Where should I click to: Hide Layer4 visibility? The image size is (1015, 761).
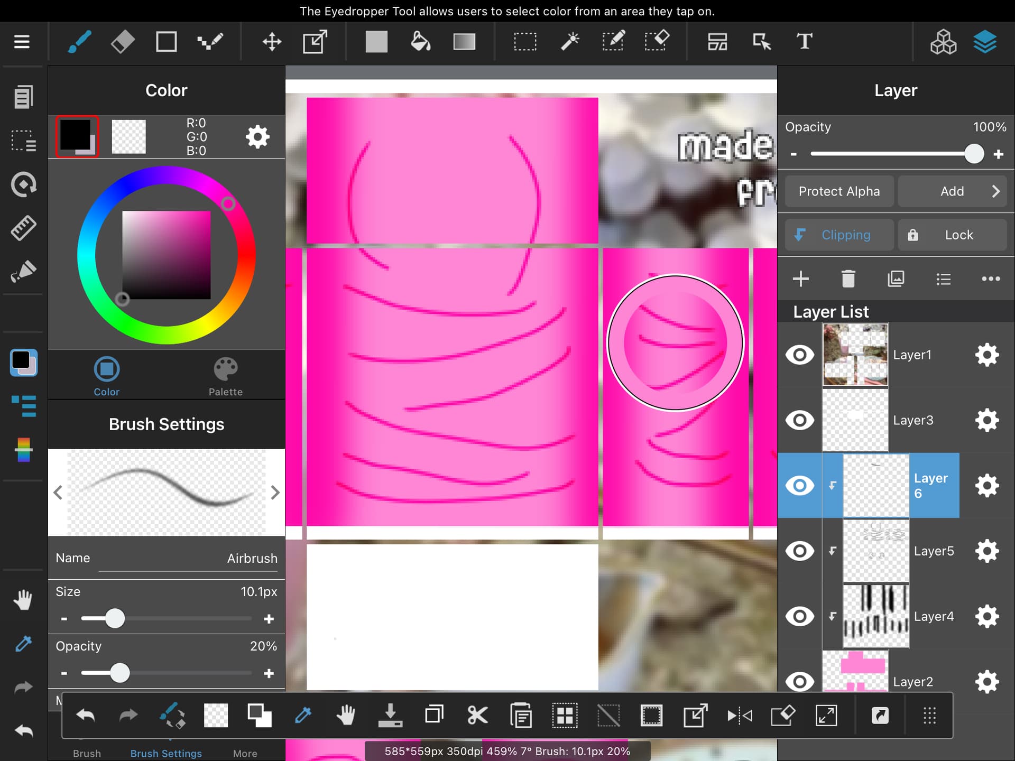coord(799,616)
